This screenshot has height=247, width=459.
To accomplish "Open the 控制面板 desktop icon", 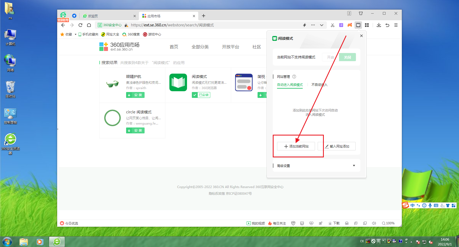I will [x=10, y=116].
